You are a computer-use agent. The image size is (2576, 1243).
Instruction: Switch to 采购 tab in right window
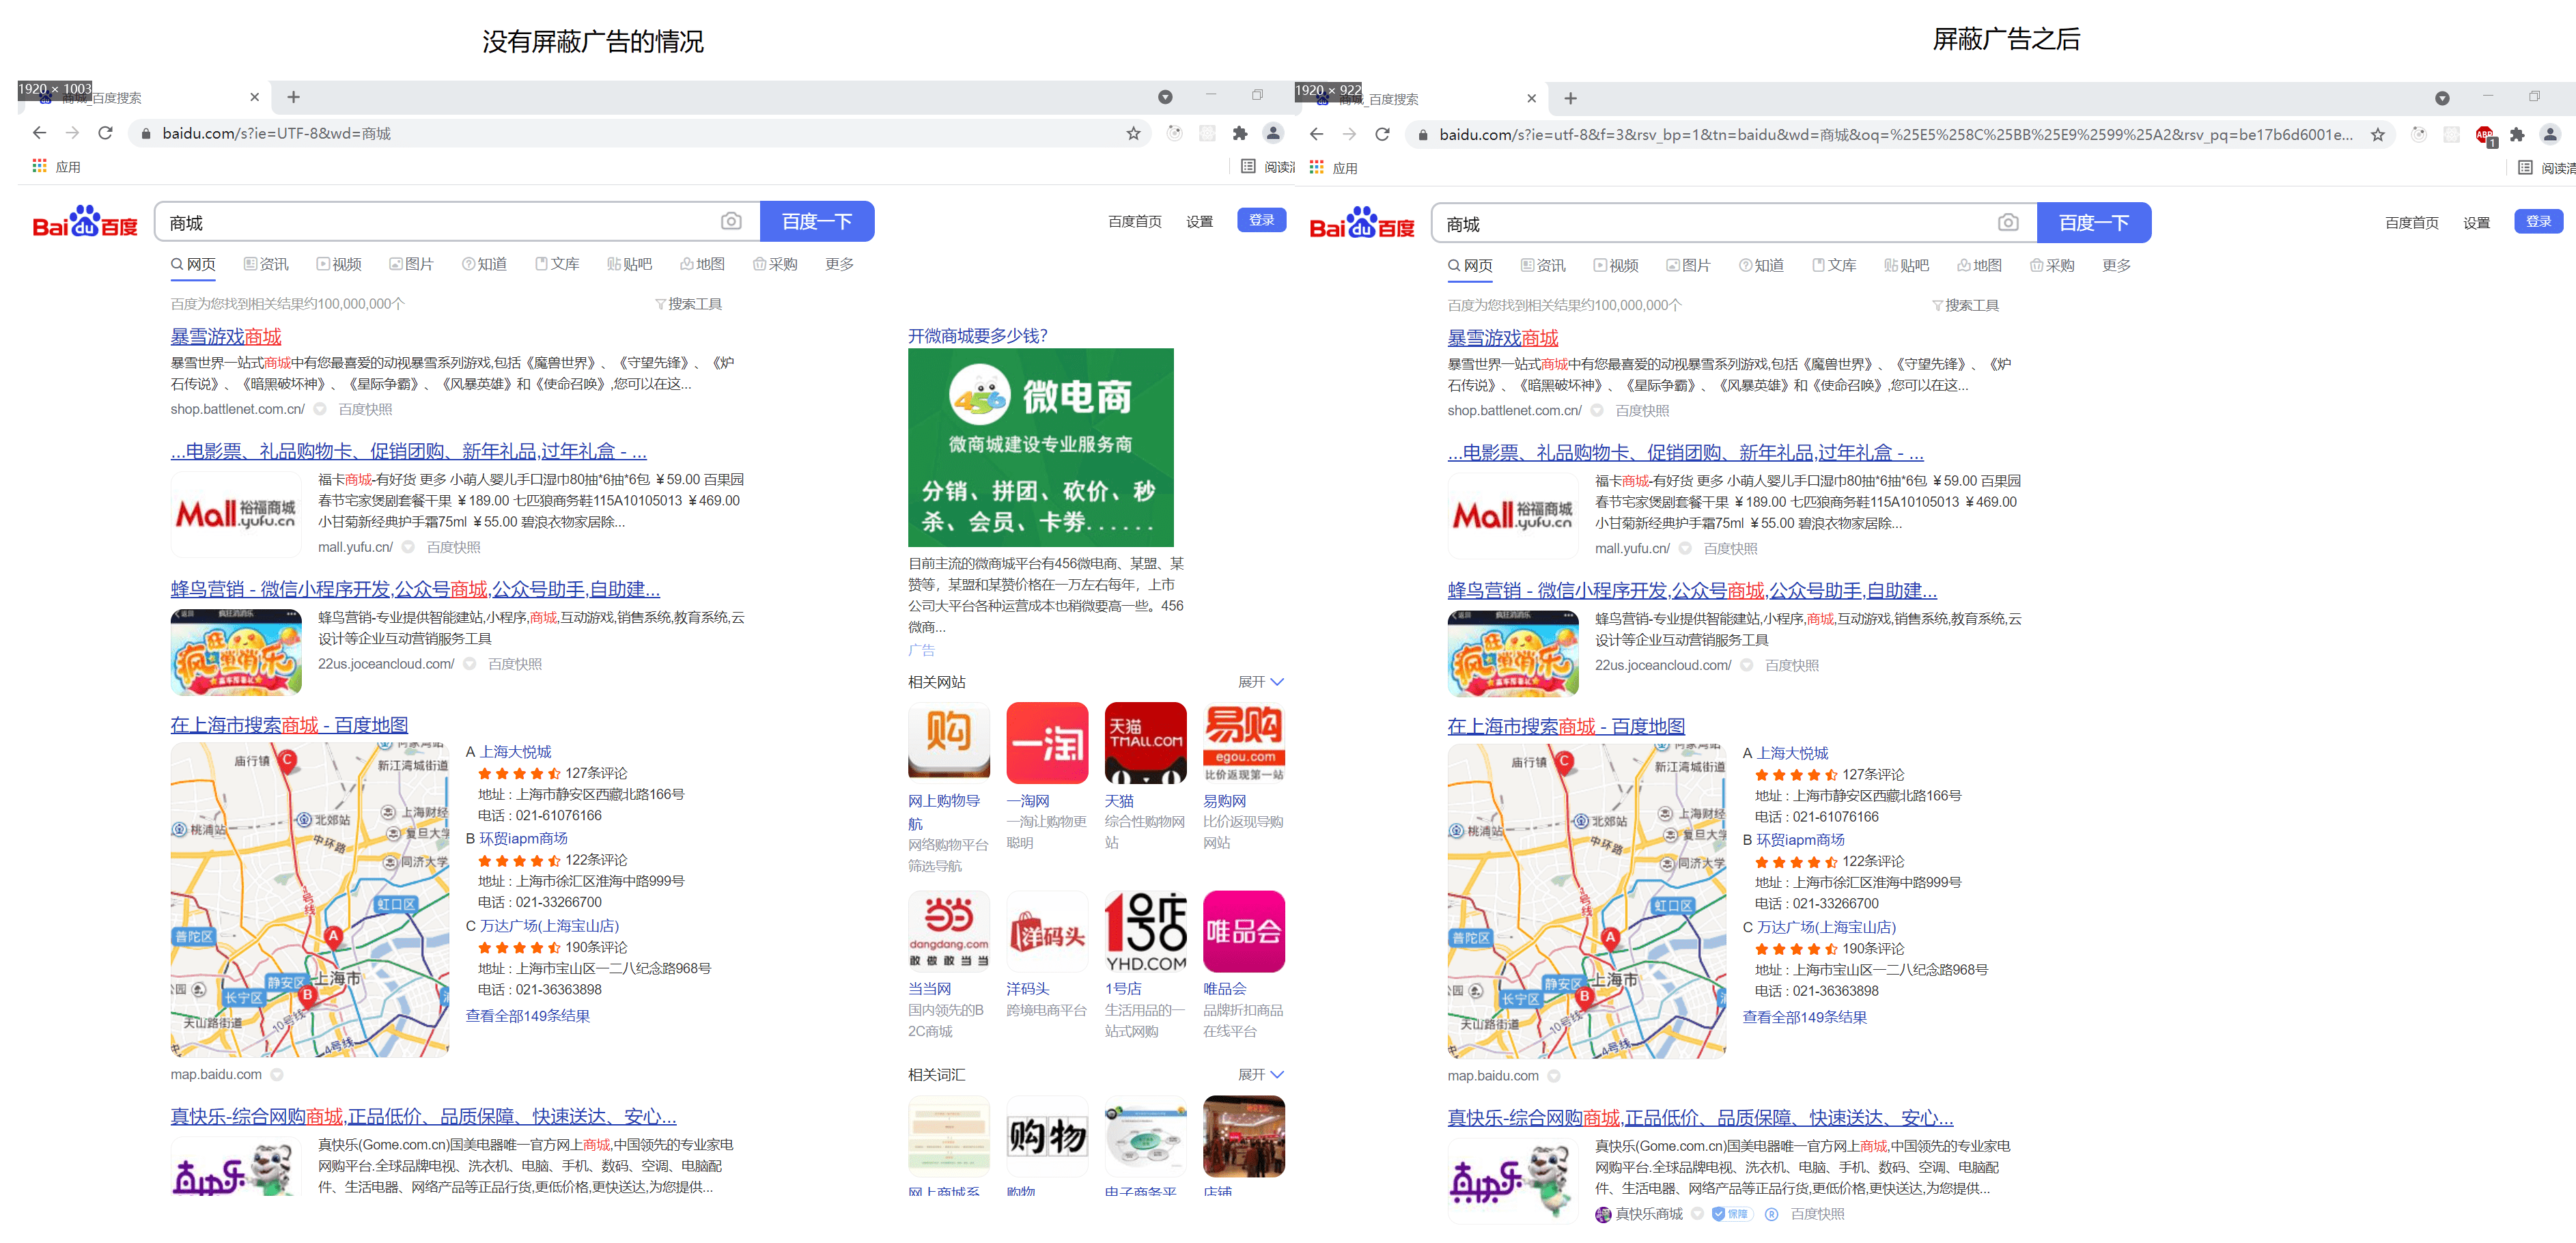point(2052,265)
